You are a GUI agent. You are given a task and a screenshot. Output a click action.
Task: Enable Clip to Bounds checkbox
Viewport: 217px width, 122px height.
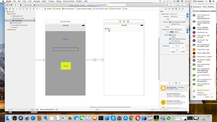[x=170, y=41]
